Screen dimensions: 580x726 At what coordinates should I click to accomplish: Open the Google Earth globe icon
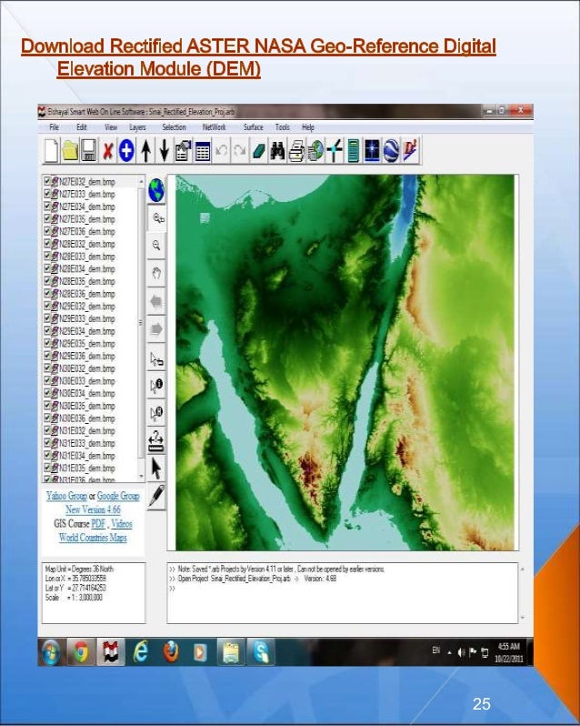click(x=391, y=151)
